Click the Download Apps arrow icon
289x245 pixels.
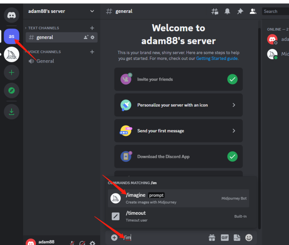pos(12,112)
